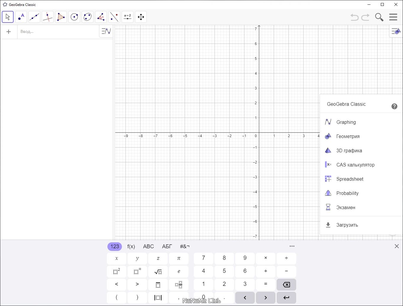Select the Move arrow tool

(x=8, y=17)
